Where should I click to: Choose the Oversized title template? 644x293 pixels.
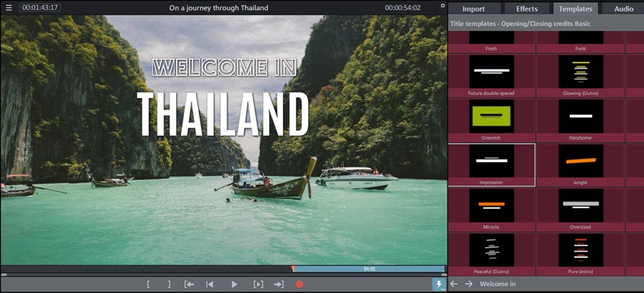(580, 209)
